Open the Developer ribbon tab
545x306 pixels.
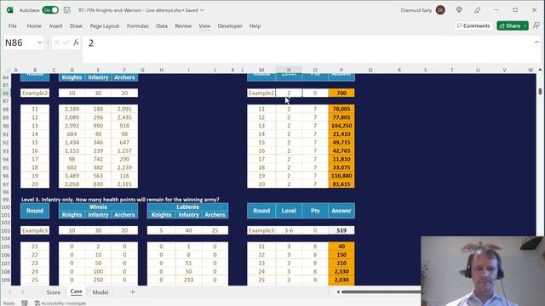pos(230,26)
